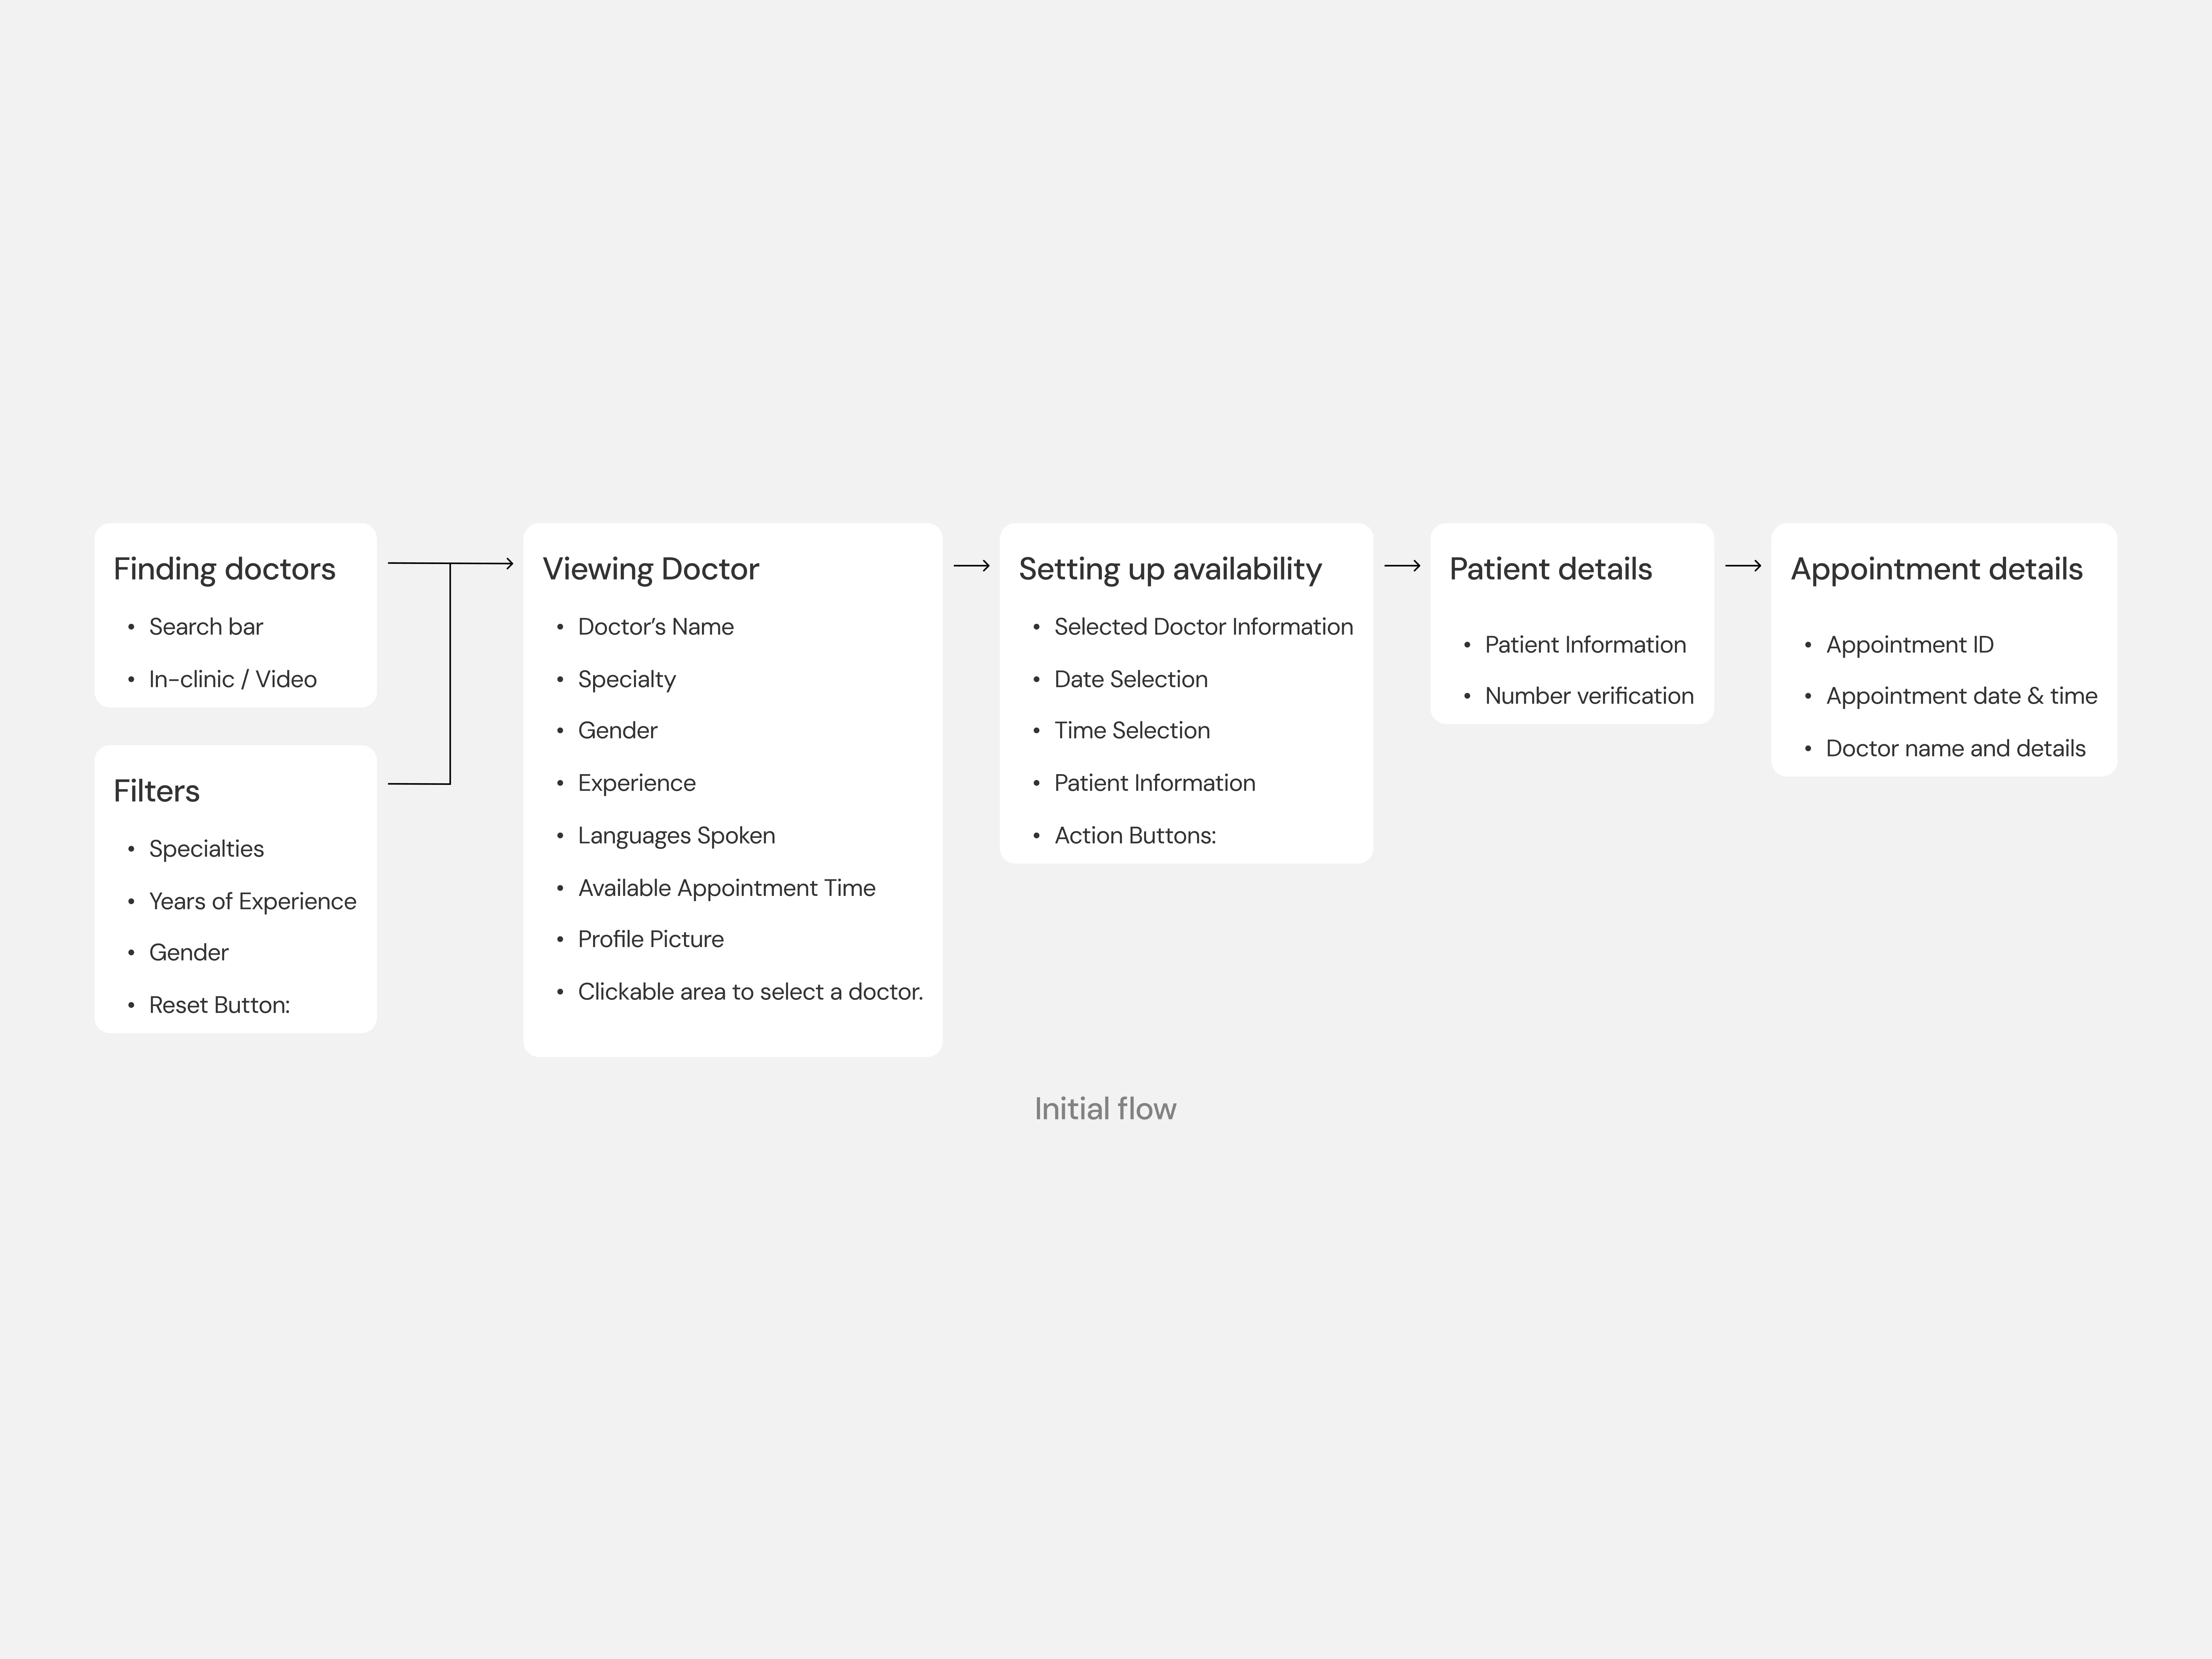Select Appointment details heading
Image resolution: width=2212 pixels, height=1659 pixels.
point(1936,569)
